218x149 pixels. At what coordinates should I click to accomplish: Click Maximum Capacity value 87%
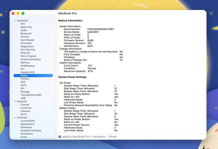[x=90, y=71]
